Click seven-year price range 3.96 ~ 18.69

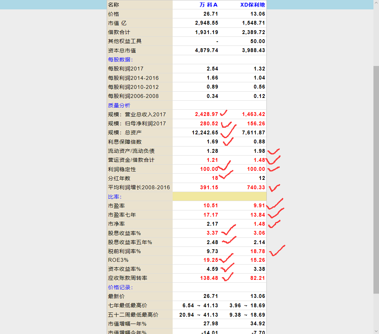[247, 306]
